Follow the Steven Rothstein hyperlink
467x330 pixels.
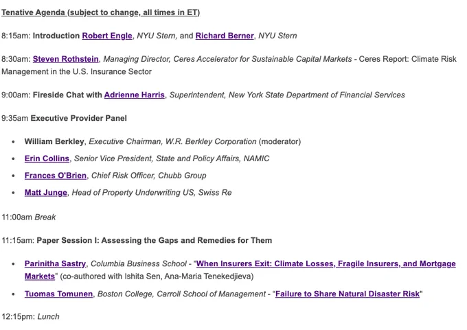tap(65, 59)
